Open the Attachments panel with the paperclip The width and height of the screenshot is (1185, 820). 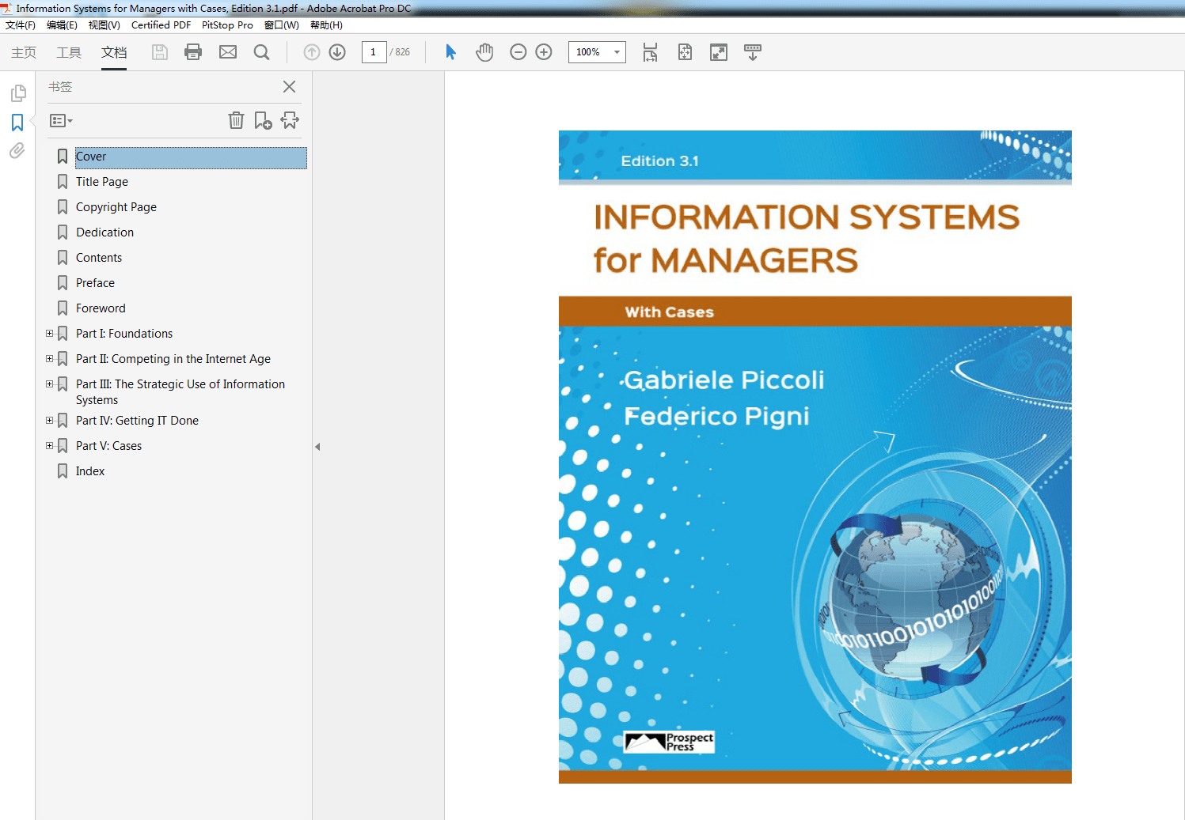(17, 151)
